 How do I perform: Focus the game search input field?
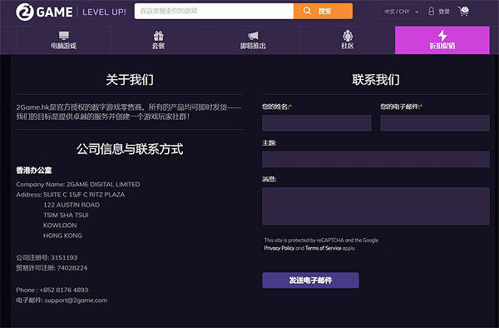click(x=214, y=11)
